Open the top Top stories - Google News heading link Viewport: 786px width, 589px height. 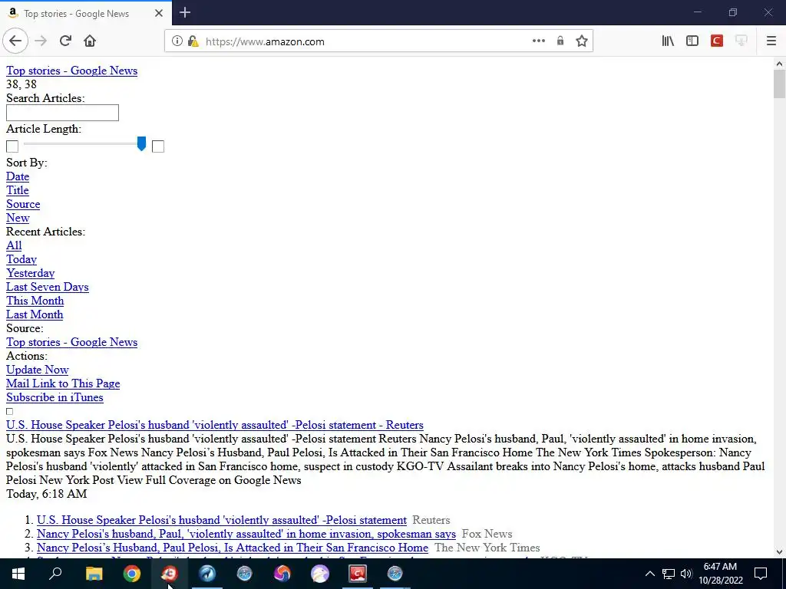(71, 71)
